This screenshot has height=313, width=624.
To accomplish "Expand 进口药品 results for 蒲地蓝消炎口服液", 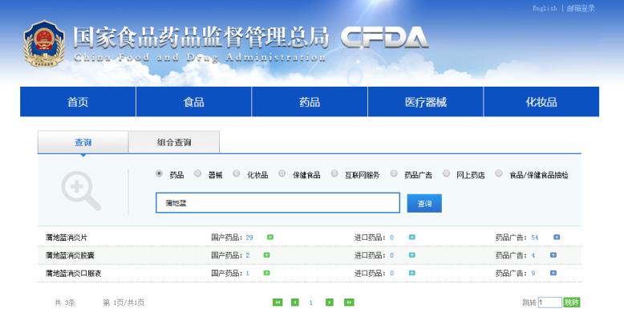I will coord(412,273).
